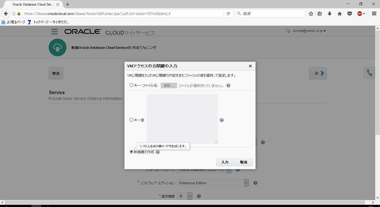The image size is (380, 207).
Task: Click the 参照... browse button
Action: [x=169, y=85]
